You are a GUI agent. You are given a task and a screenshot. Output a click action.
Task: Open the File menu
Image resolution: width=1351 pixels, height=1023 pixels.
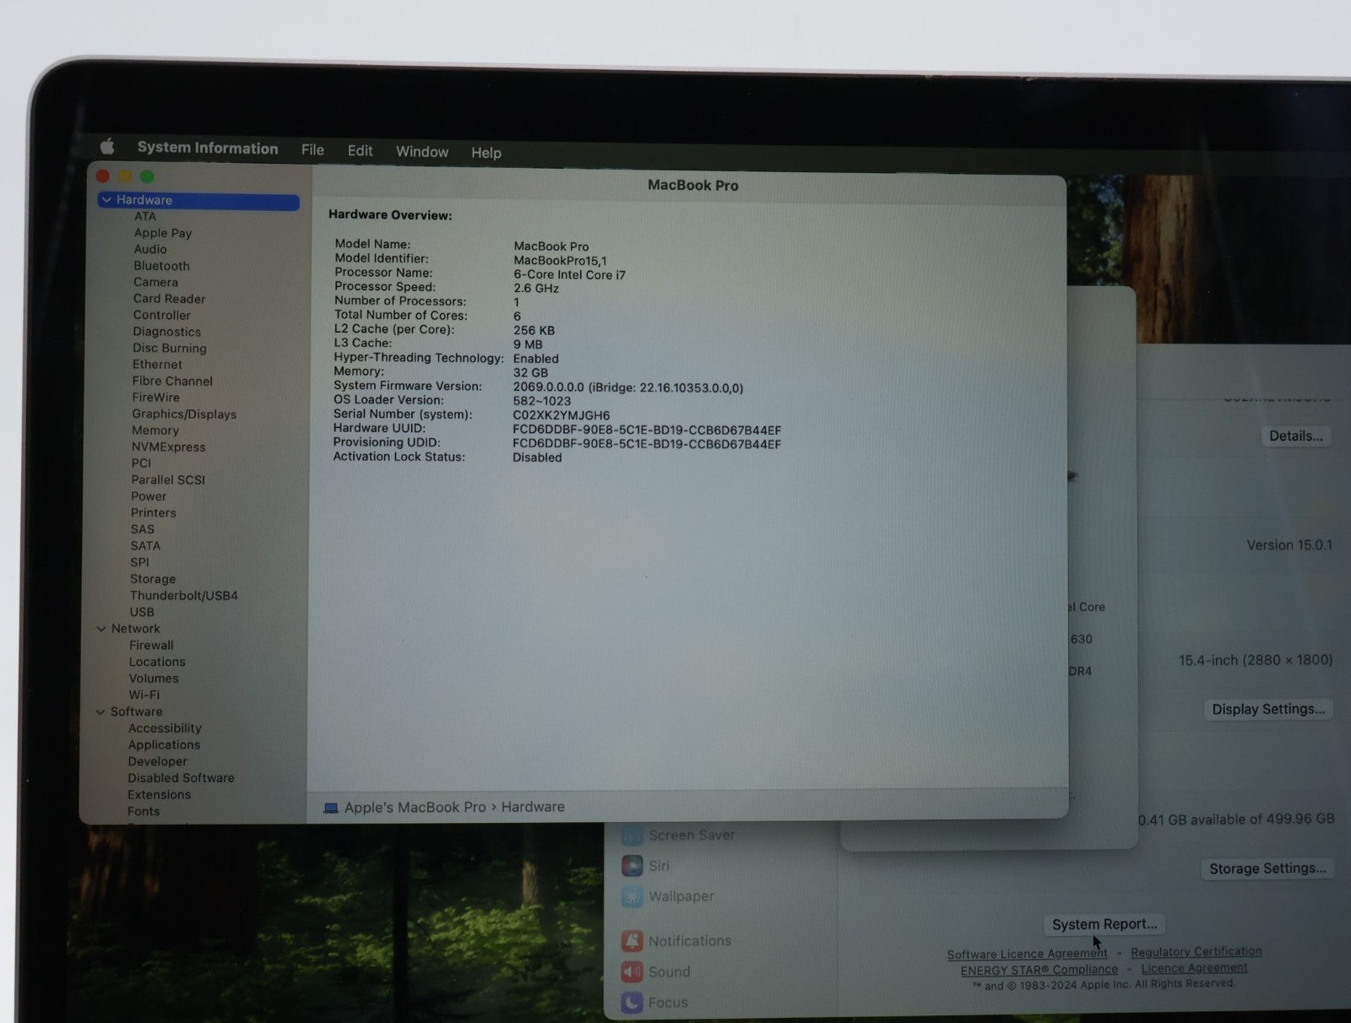pos(312,149)
